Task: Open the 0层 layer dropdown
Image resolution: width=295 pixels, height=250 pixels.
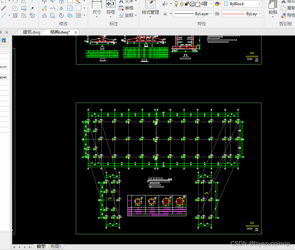Action: [211, 4]
